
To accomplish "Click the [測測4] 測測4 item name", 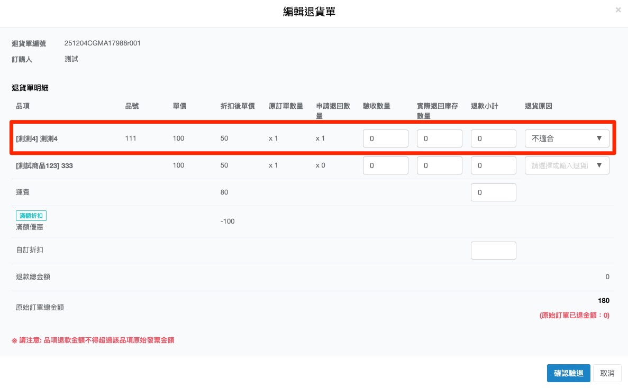I will point(37,138).
